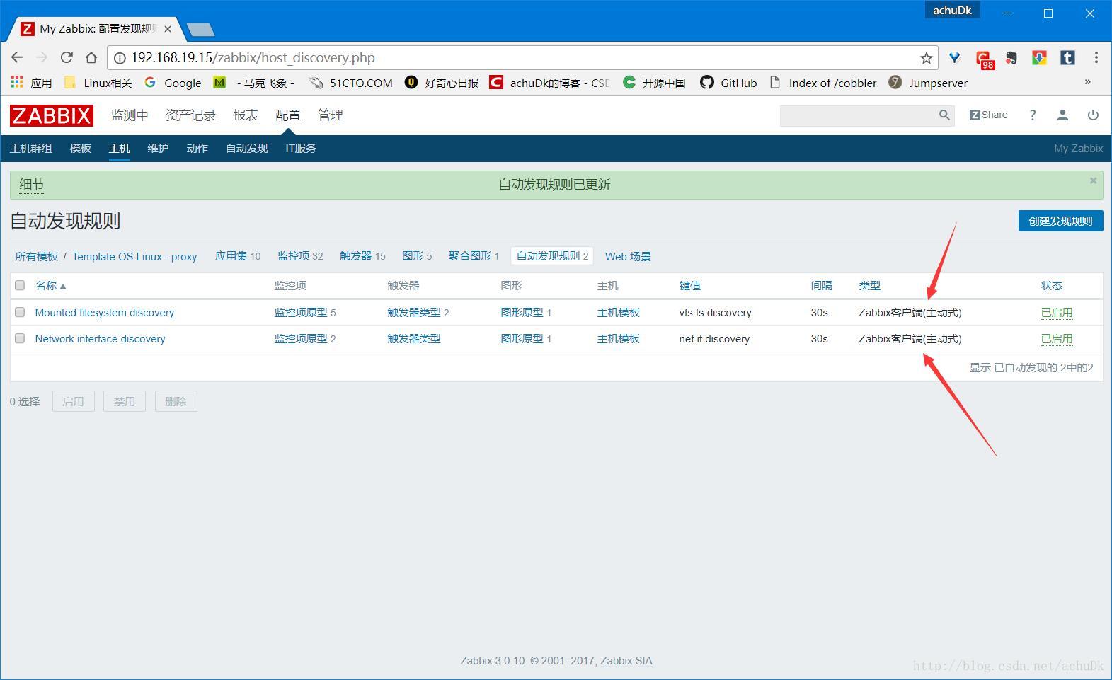
Task: Toggle 已启用 status for Network interface discovery
Action: tap(1057, 338)
